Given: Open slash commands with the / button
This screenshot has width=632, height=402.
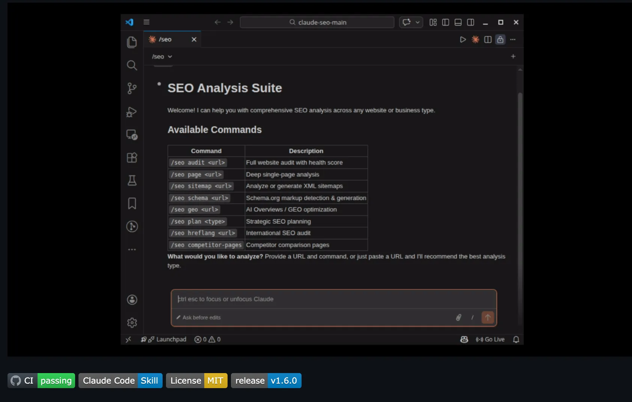Looking at the screenshot, I should 472,318.
